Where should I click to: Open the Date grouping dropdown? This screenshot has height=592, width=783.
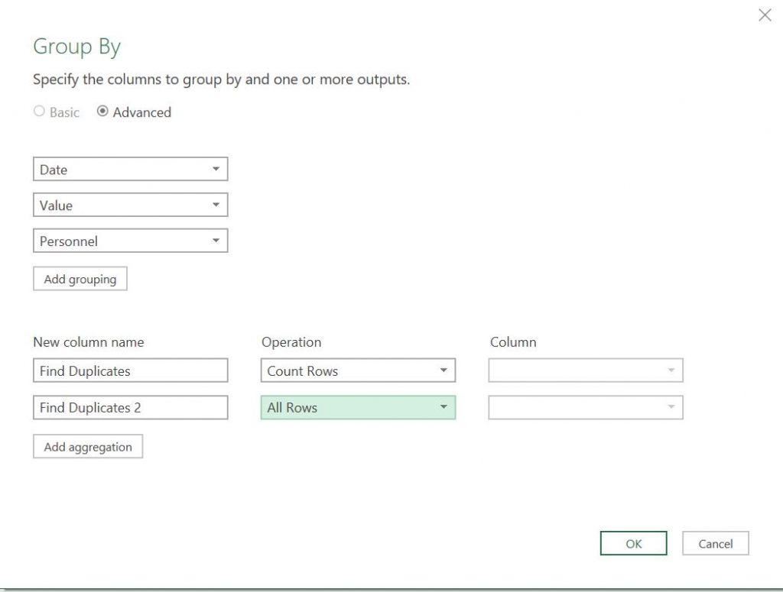(x=130, y=170)
